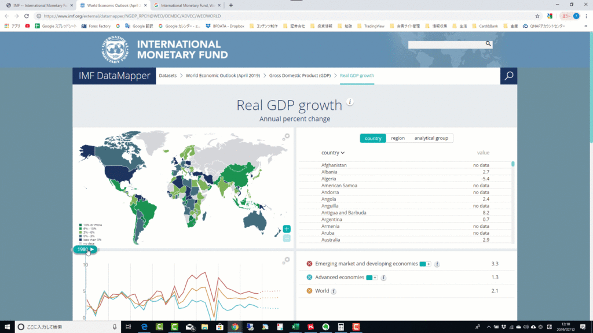Select the World Economic Outlook browser tab
Viewport: 593px width, 333px height.
pyautogui.click(x=114, y=5)
